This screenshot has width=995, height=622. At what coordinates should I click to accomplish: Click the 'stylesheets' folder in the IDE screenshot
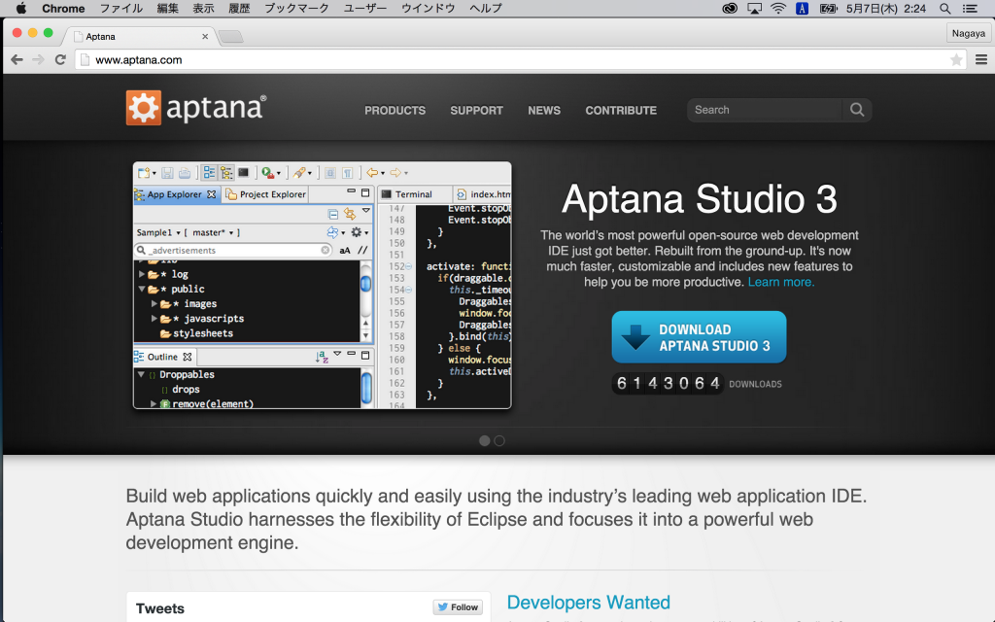196,333
